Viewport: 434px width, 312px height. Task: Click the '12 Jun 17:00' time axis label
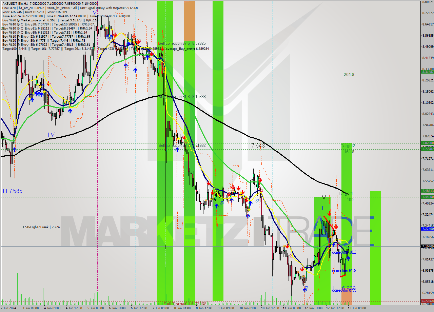pos(335,308)
